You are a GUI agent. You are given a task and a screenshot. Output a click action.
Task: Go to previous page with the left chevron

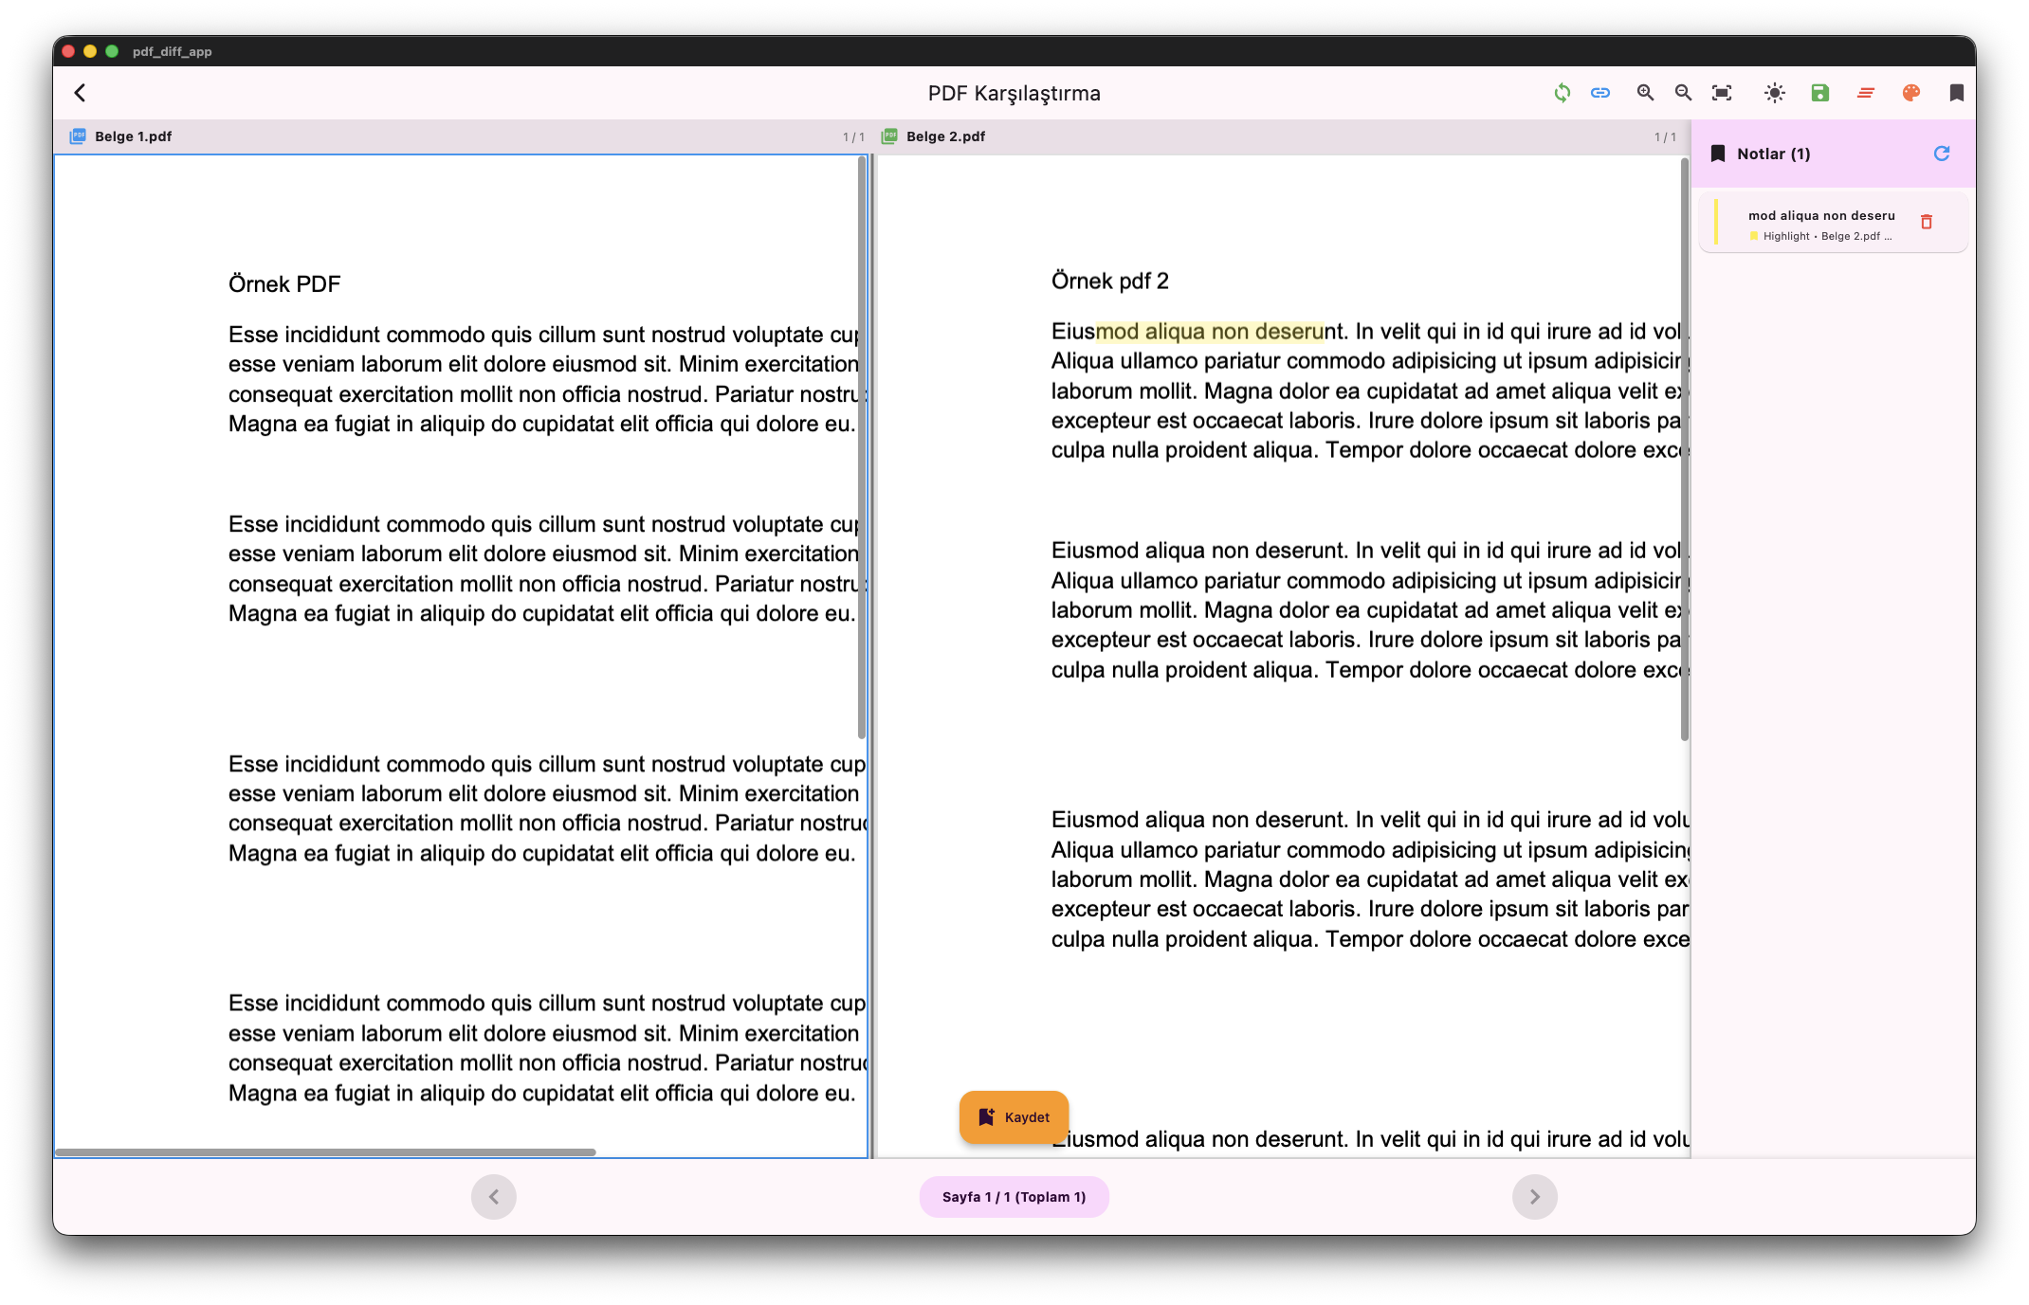pos(493,1197)
